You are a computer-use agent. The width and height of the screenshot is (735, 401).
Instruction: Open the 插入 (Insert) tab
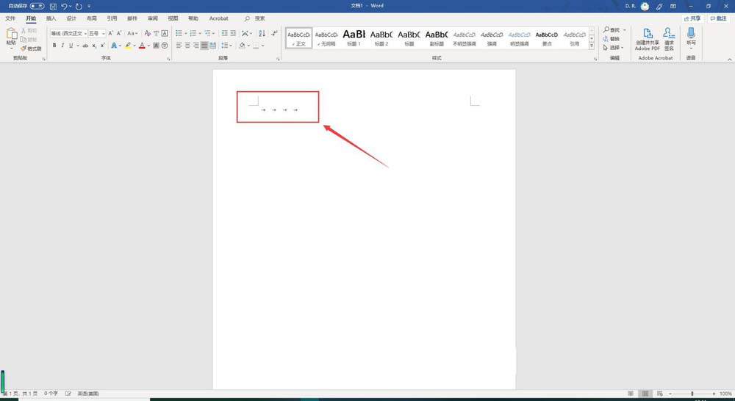51,18
